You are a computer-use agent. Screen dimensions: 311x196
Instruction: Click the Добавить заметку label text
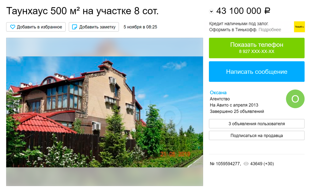point(97,27)
